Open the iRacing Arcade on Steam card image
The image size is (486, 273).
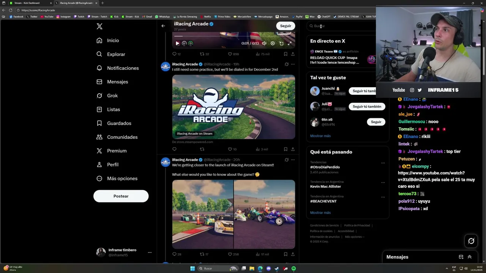234,107
